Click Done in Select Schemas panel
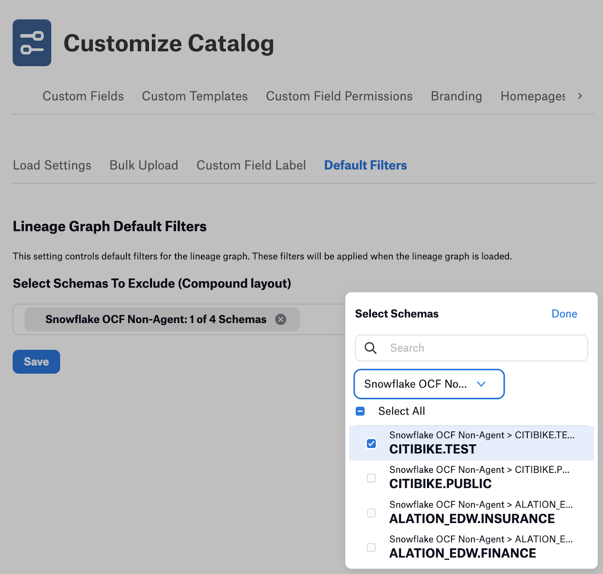The width and height of the screenshot is (603, 574). click(x=564, y=314)
